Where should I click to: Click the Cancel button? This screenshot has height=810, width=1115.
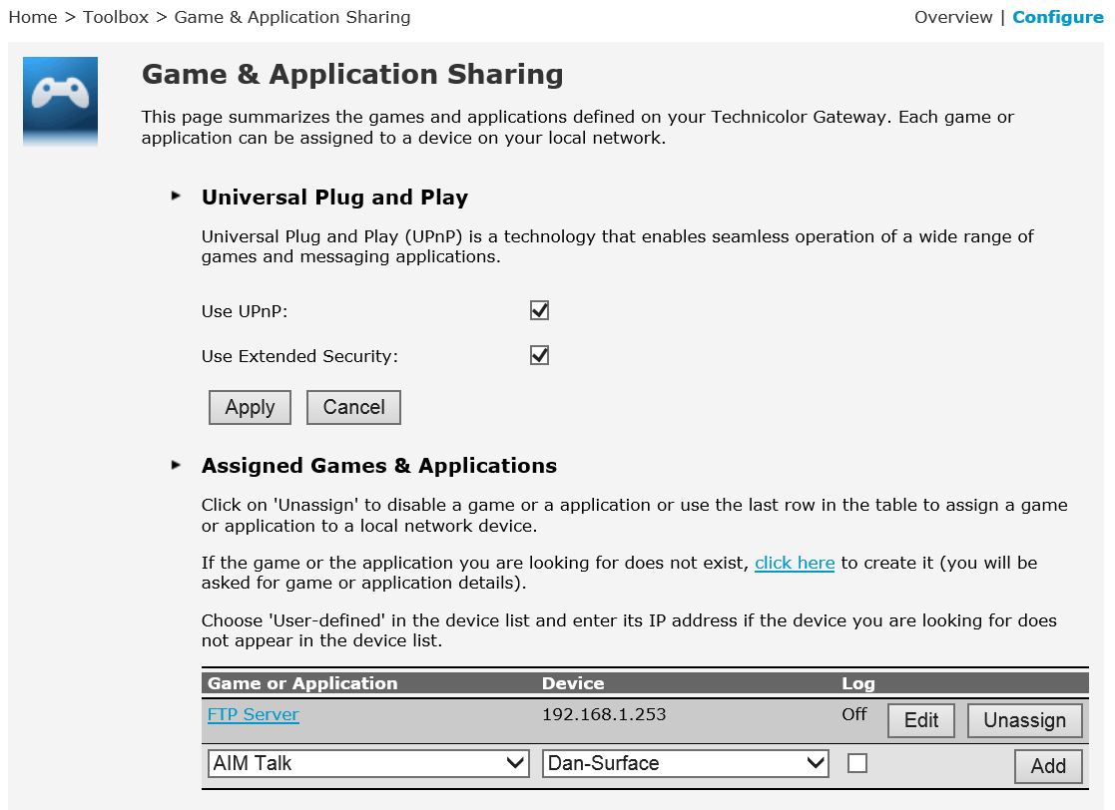(353, 407)
